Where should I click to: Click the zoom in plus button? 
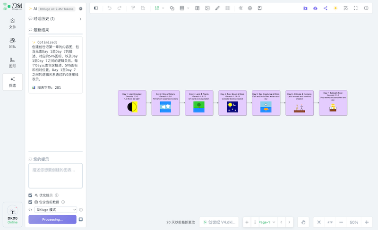(x=366, y=222)
